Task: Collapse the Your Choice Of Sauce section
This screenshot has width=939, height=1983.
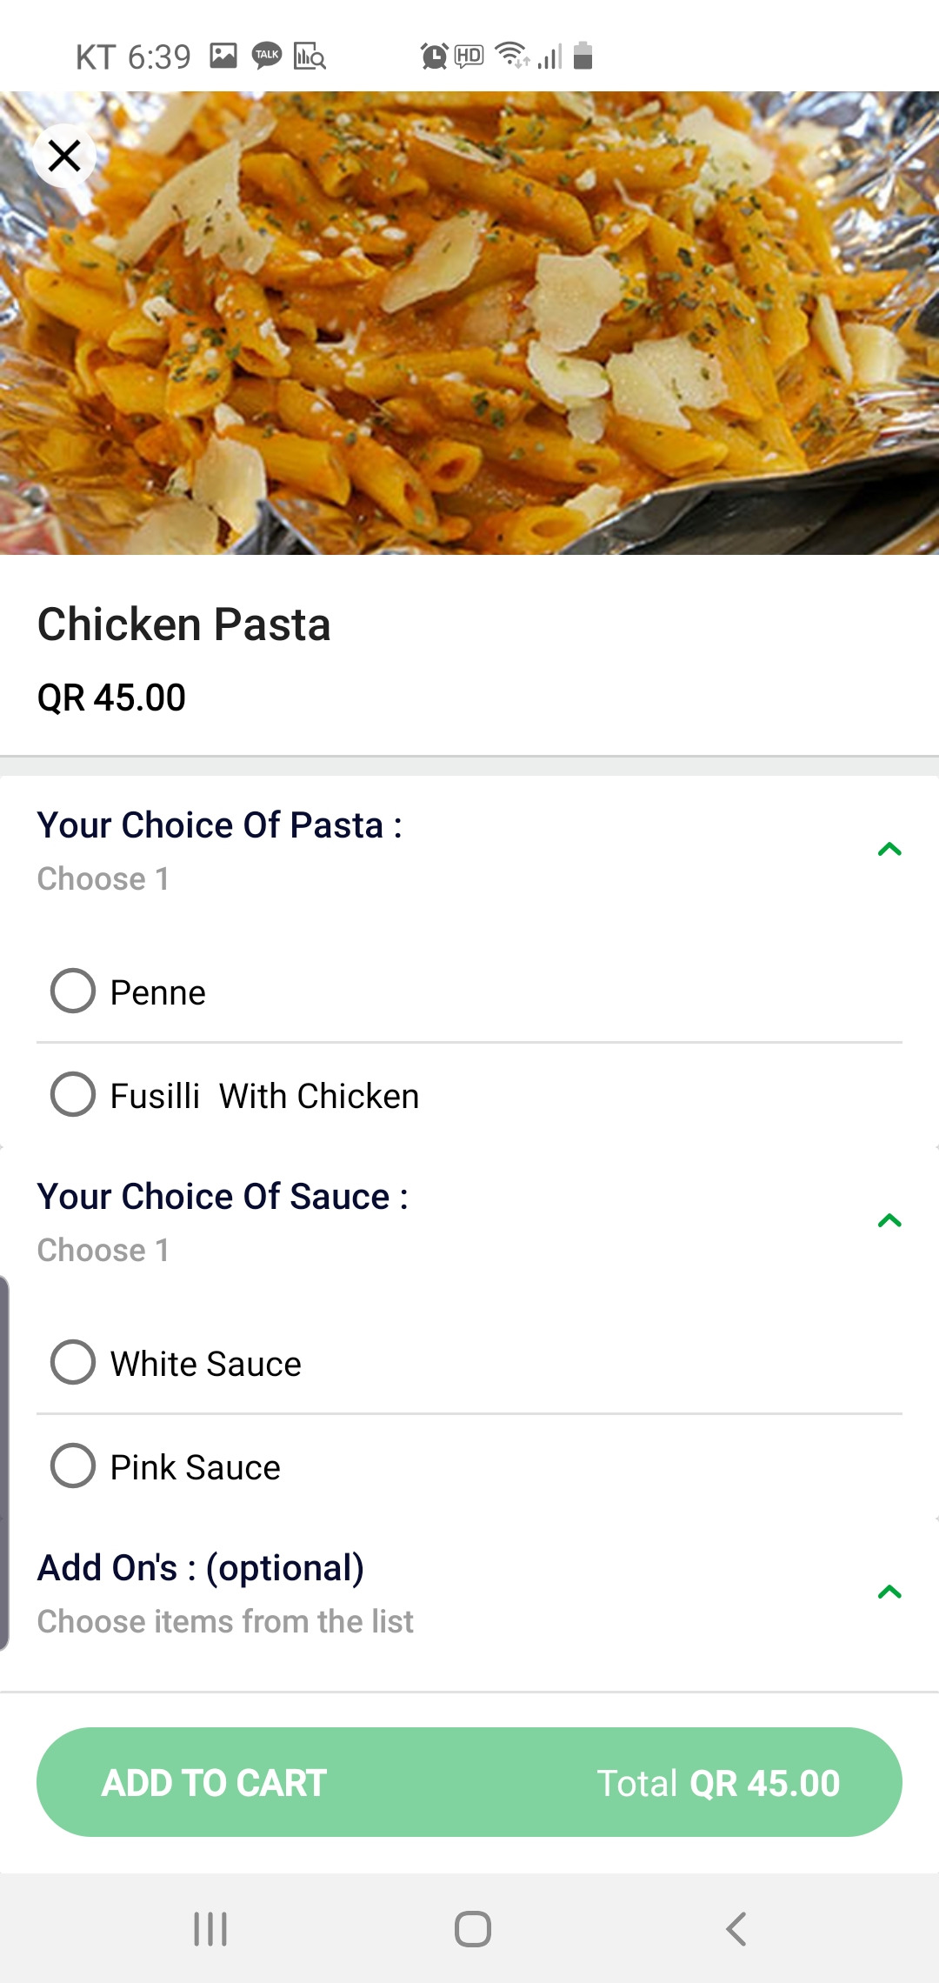Action: pos(889,1220)
